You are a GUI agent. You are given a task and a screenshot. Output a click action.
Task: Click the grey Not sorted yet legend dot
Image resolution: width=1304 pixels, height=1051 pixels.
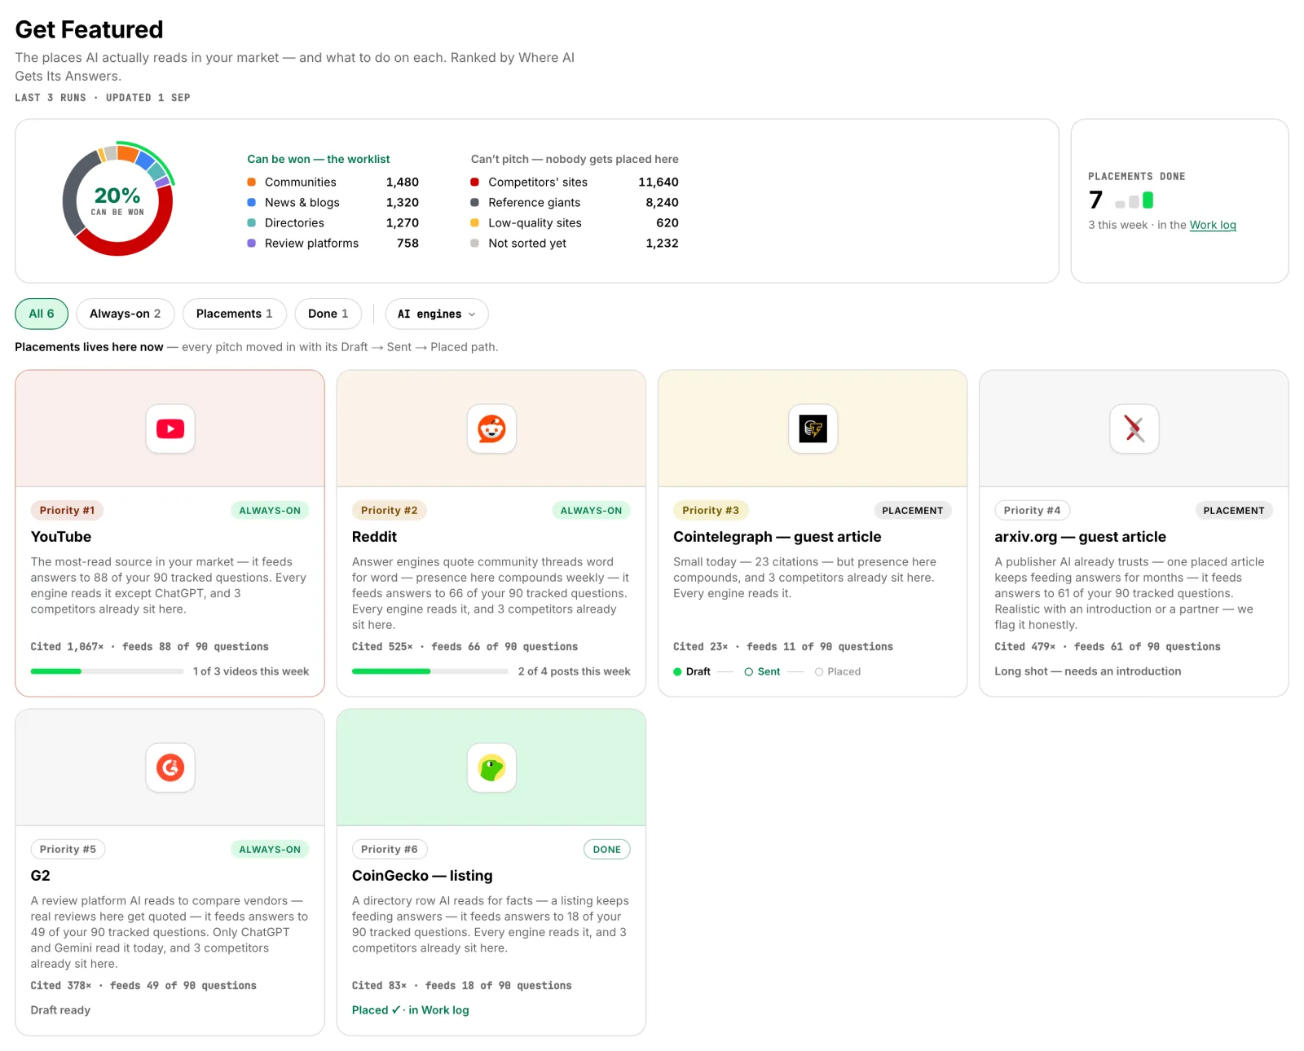[474, 243]
